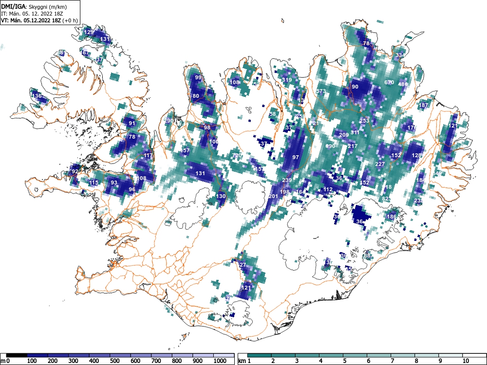Click the 319 visibility label
This screenshot has width=487, height=365.
point(287,80)
